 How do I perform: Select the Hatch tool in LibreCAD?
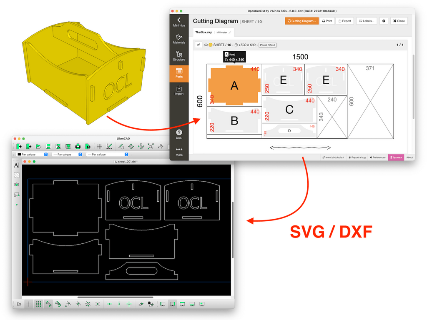16,175
